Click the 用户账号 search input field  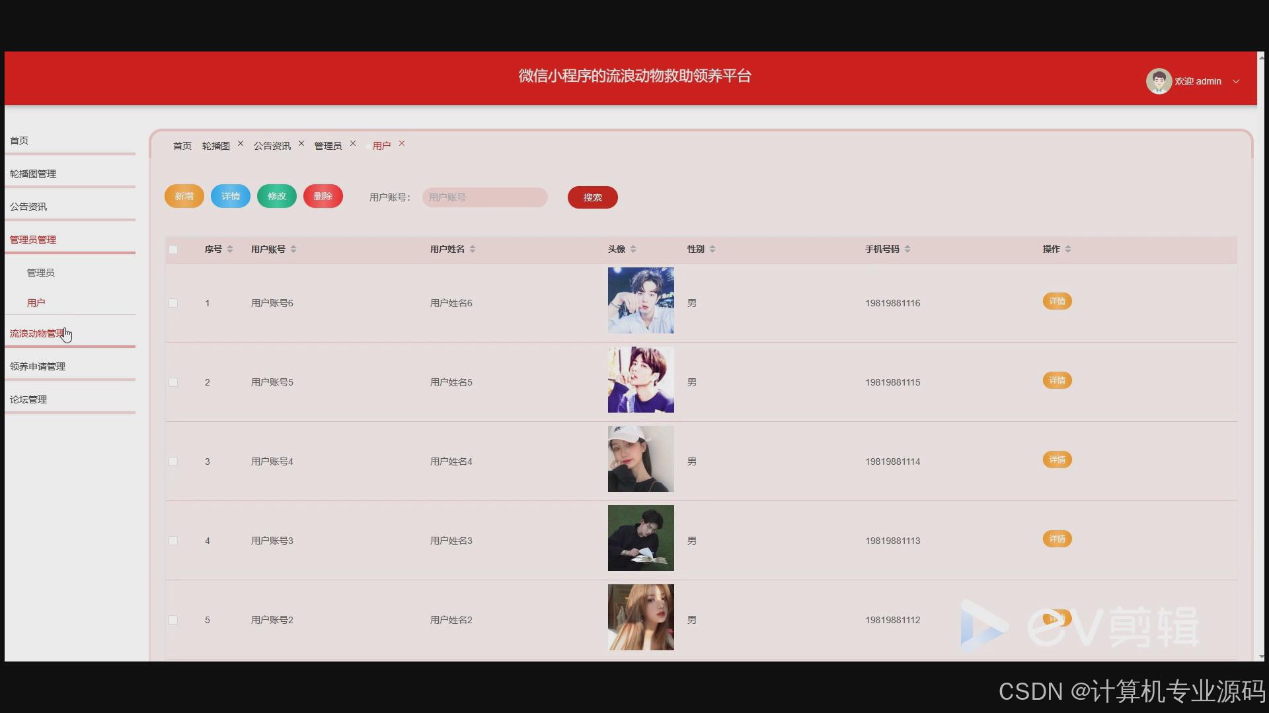(x=484, y=197)
